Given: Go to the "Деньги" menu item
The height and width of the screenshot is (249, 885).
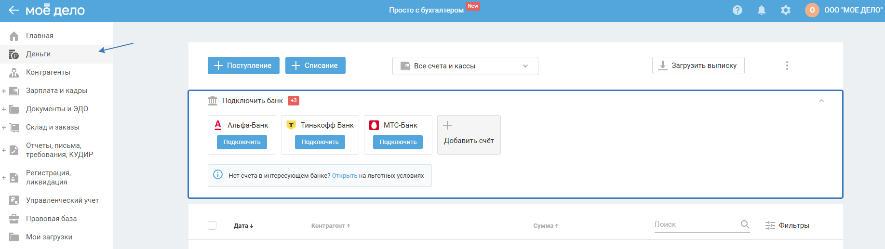Looking at the screenshot, I should pyautogui.click(x=38, y=54).
